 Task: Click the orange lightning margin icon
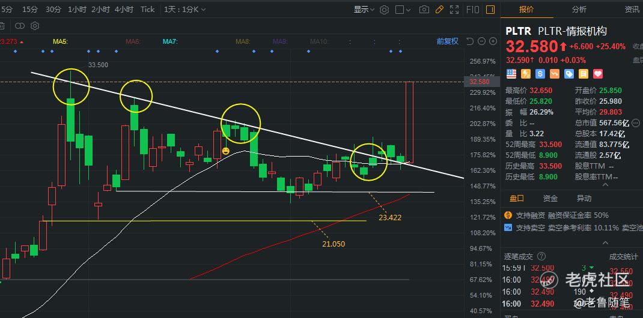pyautogui.click(x=526, y=74)
